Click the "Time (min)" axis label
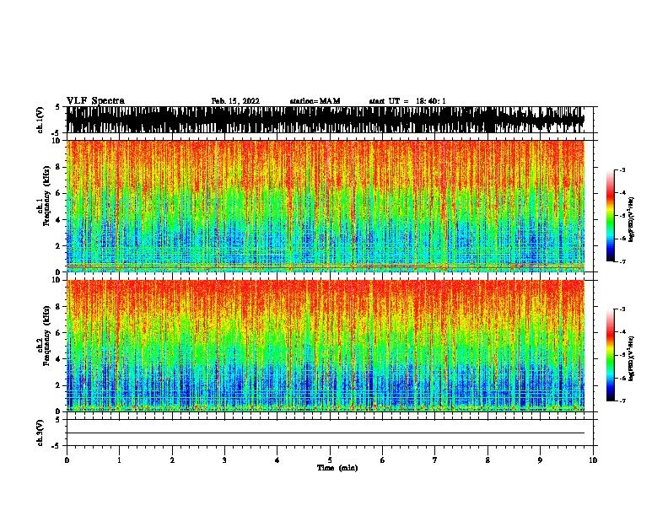Viewport: 668px width, 516px height. tap(337, 468)
